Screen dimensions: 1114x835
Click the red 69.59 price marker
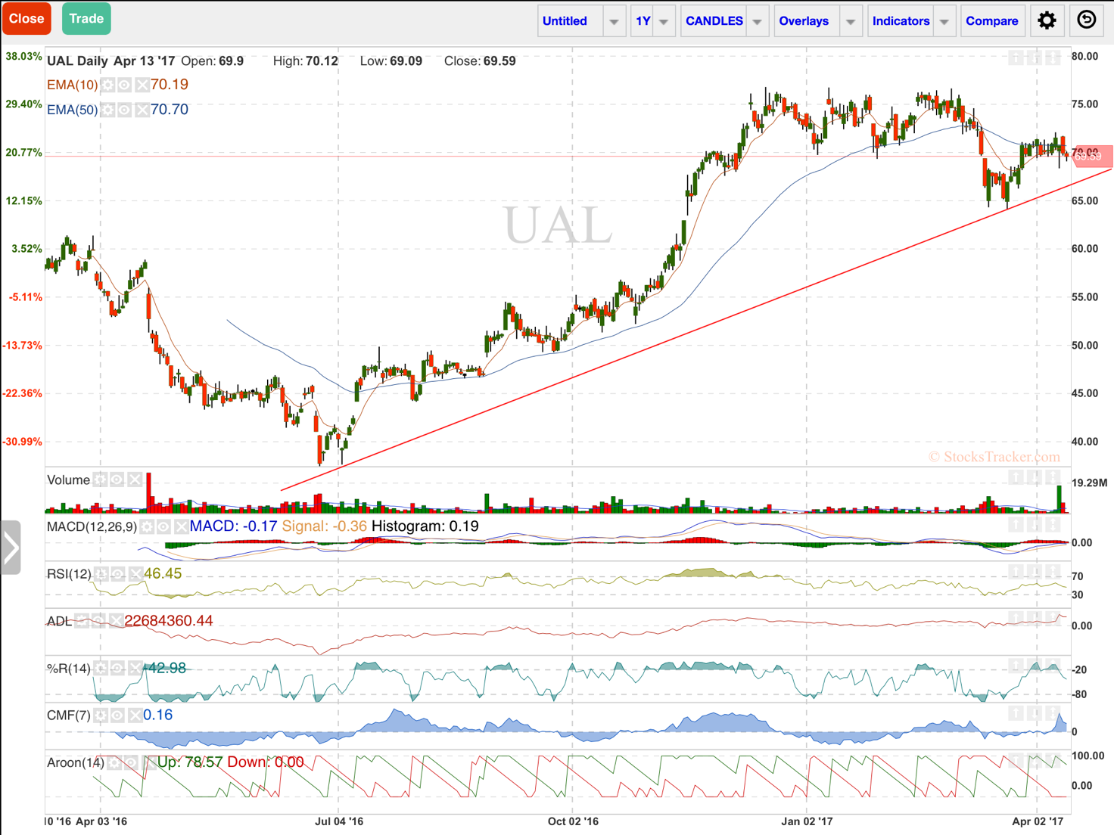[x=1089, y=157]
